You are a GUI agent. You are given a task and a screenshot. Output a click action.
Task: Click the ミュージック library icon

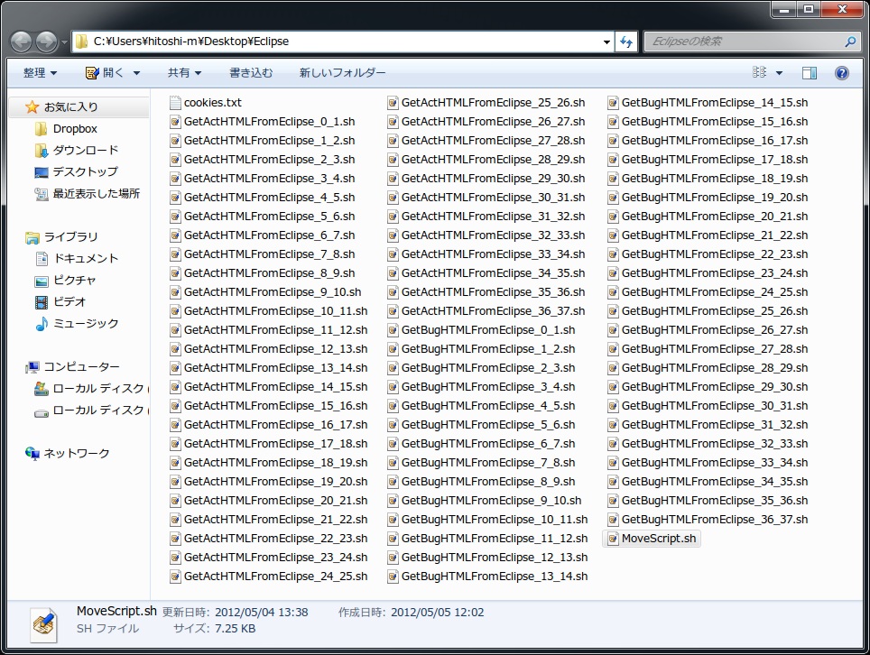(42, 324)
